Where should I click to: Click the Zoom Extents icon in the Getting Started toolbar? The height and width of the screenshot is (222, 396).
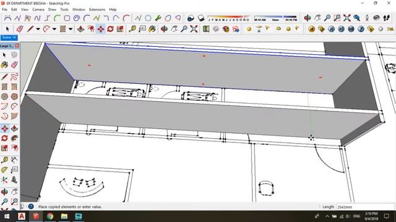[194, 29]
